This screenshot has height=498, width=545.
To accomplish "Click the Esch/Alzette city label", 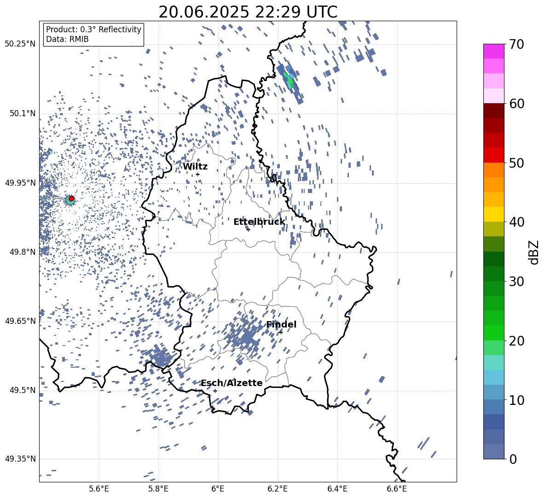I will (x=232, y=383).
